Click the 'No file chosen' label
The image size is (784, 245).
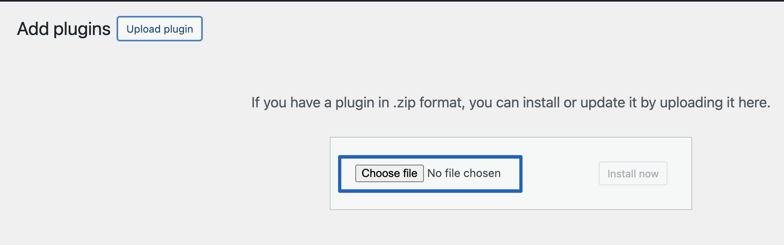click(464, 173)
